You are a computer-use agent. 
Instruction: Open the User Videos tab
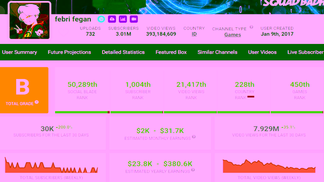coord(262,52)
